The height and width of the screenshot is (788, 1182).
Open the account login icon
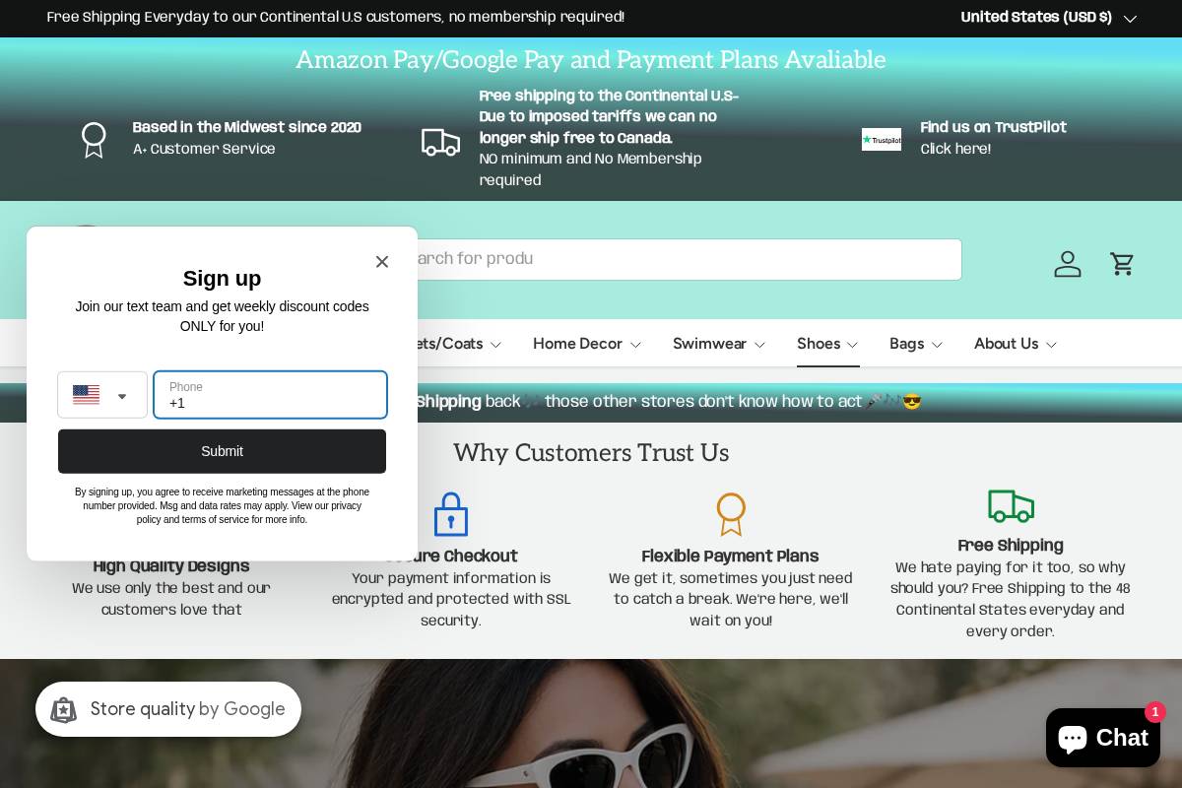pyautogui.click(x=1068, y=264)
